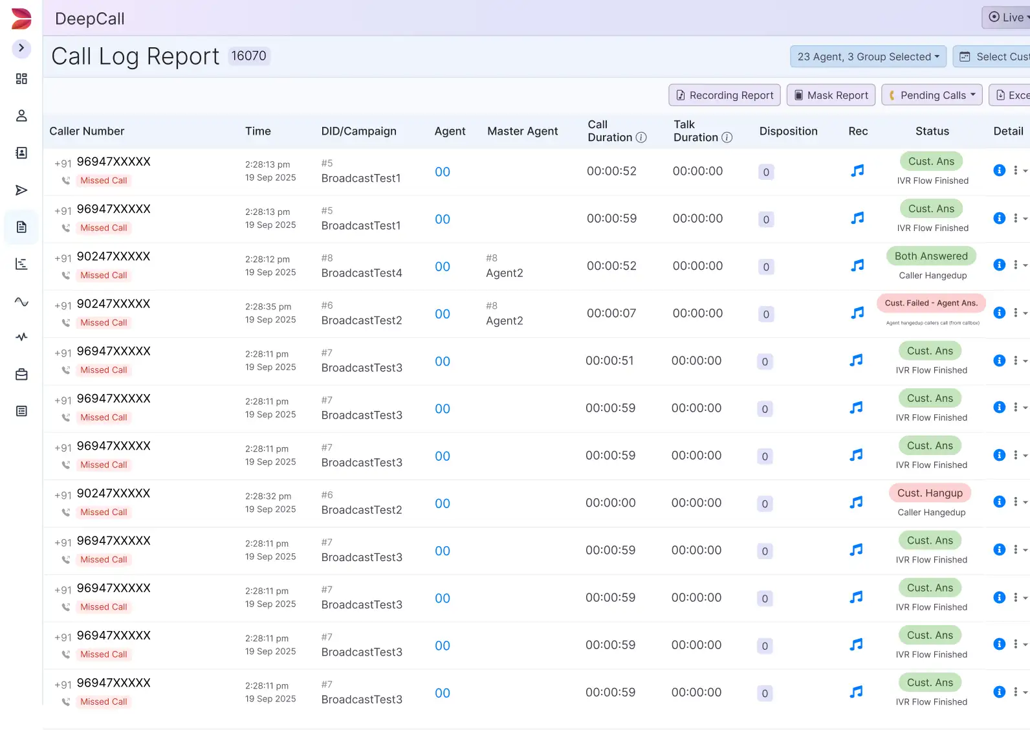Open the Live mode dropdown
Screen dimensions: 1030x730
tap(1008, 17)
